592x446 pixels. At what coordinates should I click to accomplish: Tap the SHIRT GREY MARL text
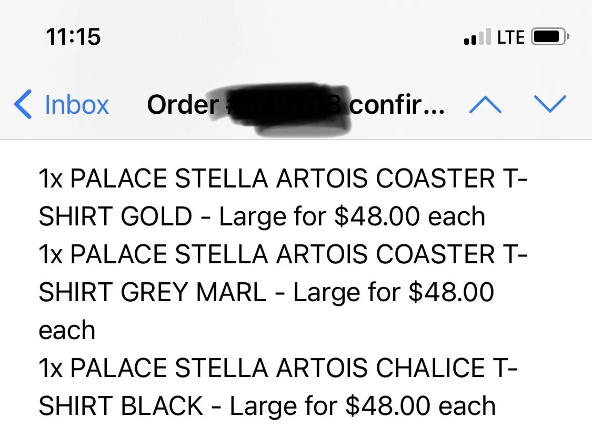click(153, 292)
